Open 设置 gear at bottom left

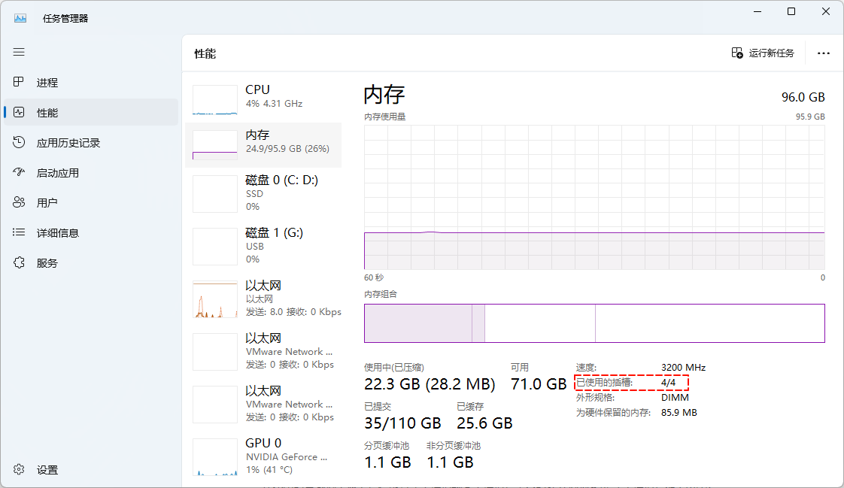pos(20,469)
